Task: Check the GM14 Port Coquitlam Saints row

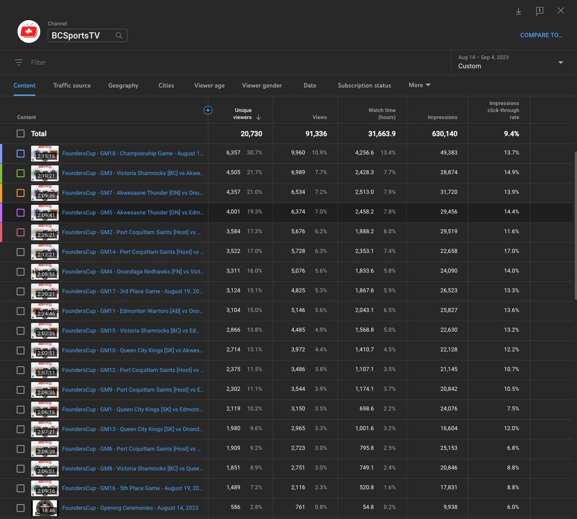Action: click(21, 252)
